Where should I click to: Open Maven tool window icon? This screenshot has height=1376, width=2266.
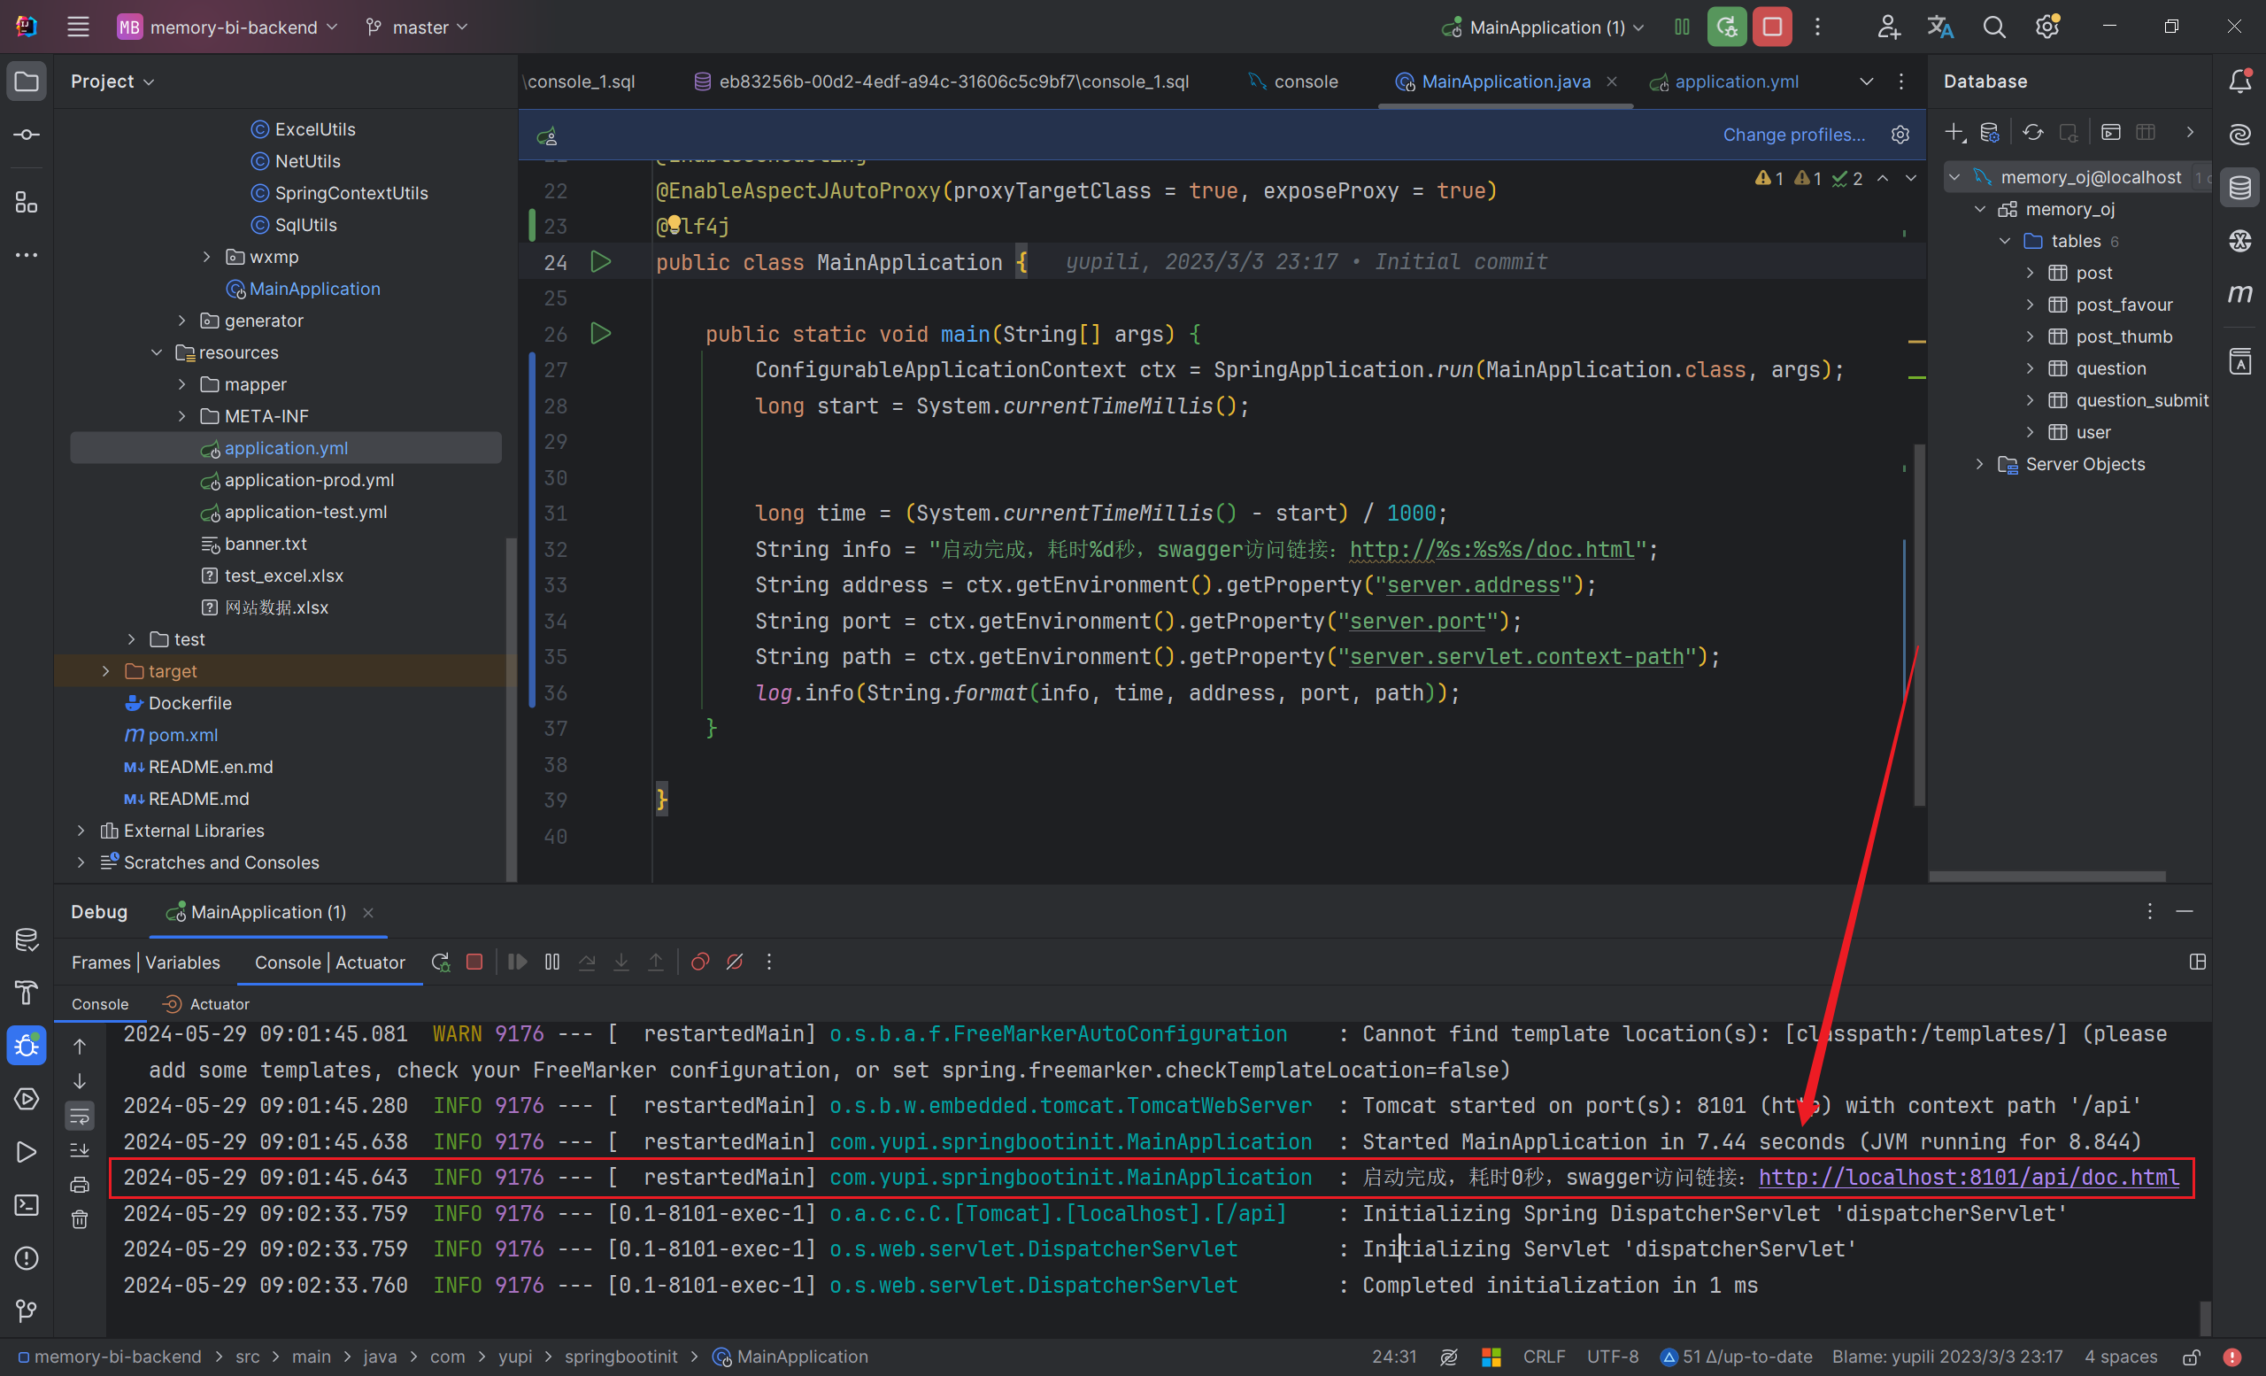2240,294
